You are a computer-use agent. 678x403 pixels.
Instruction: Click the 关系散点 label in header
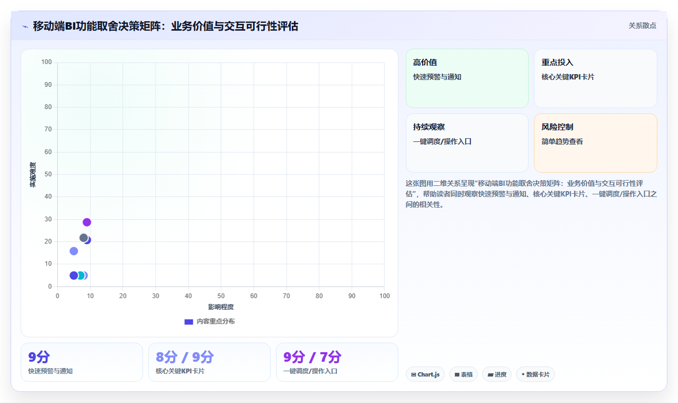click(642, 25)
